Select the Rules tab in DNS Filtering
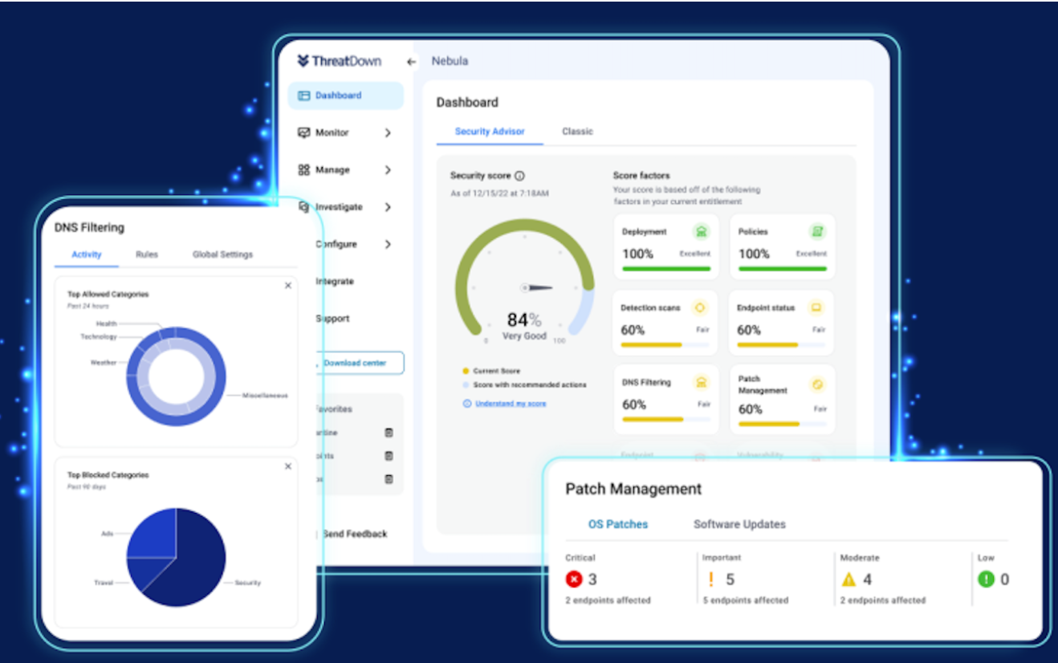The height and width of the screenshot is (663, 1058). click(146, 254)
